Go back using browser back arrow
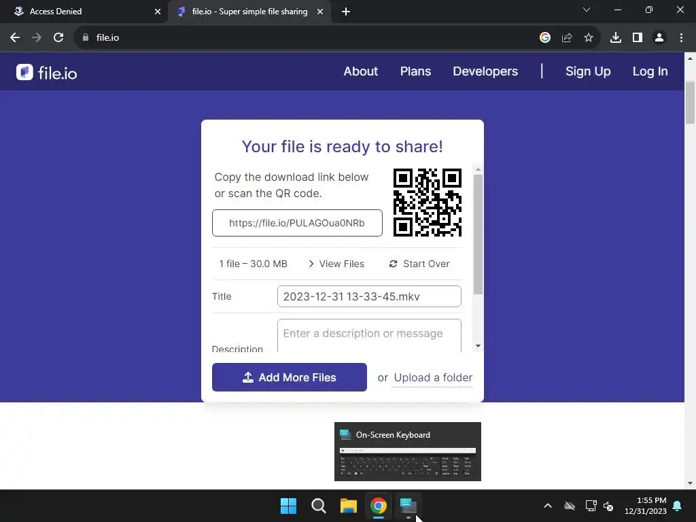Screen dimensions: 696x522 pos(15,38)
